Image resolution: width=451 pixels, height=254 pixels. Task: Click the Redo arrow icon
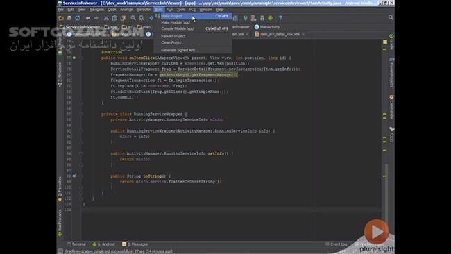96,18
